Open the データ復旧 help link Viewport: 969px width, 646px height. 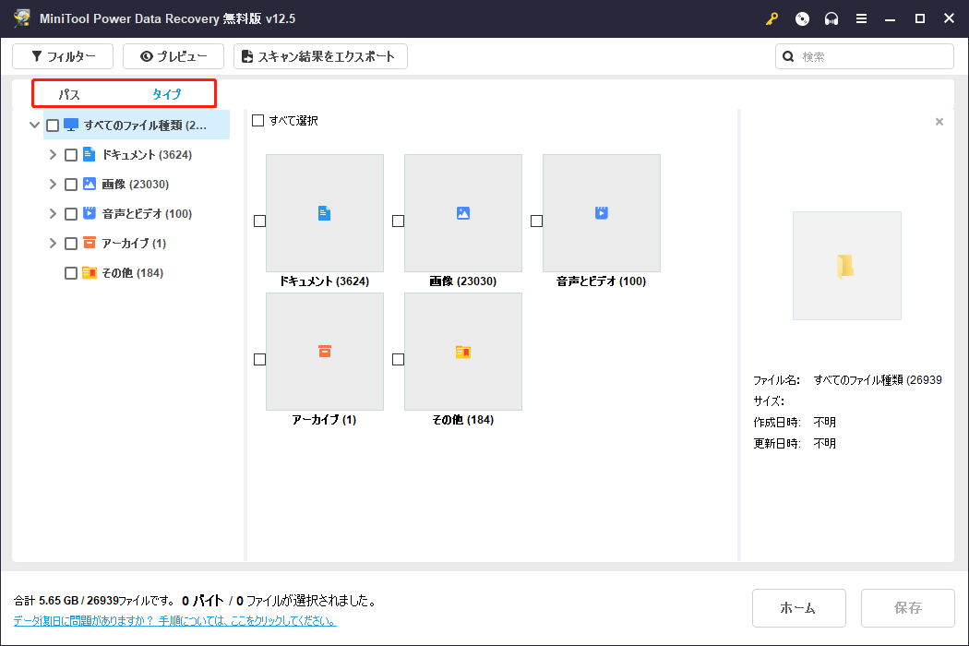tap(175, 621)
